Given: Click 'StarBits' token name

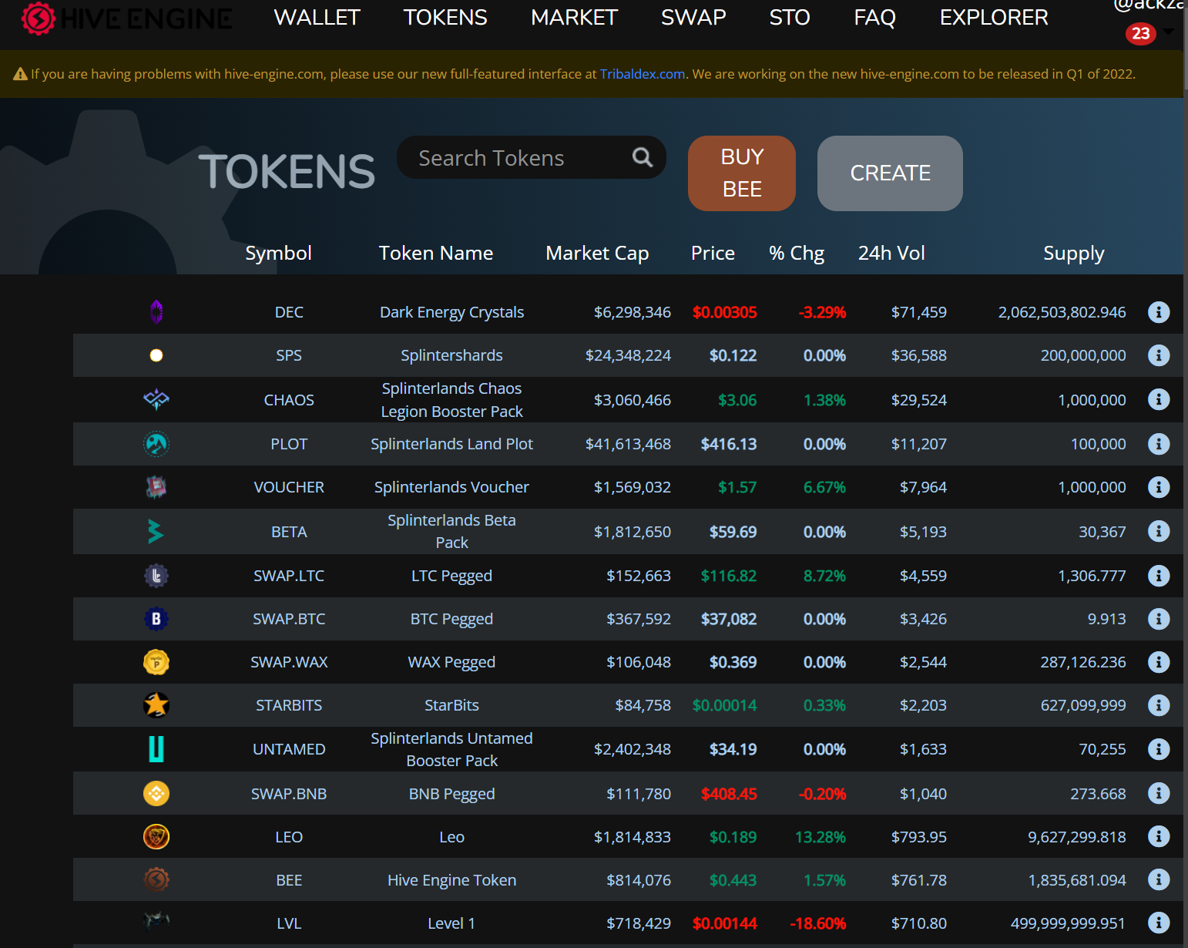Looking at the screenshot, I should tap(451, 705).
